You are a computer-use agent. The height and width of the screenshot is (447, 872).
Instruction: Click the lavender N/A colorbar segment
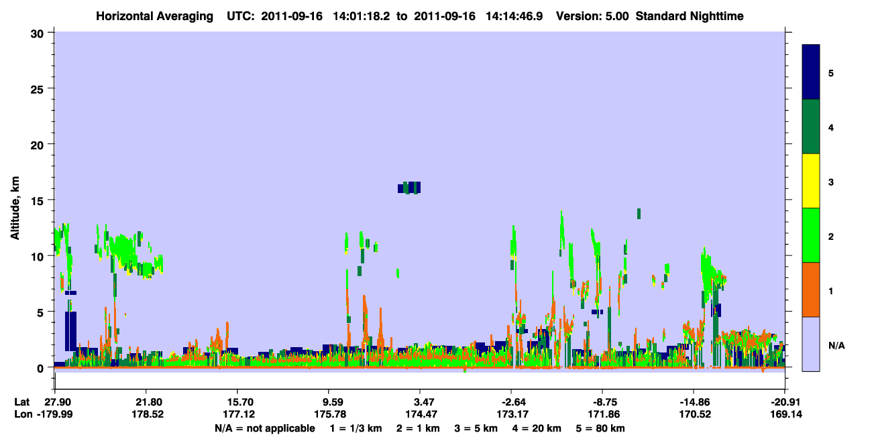[811, 343]
